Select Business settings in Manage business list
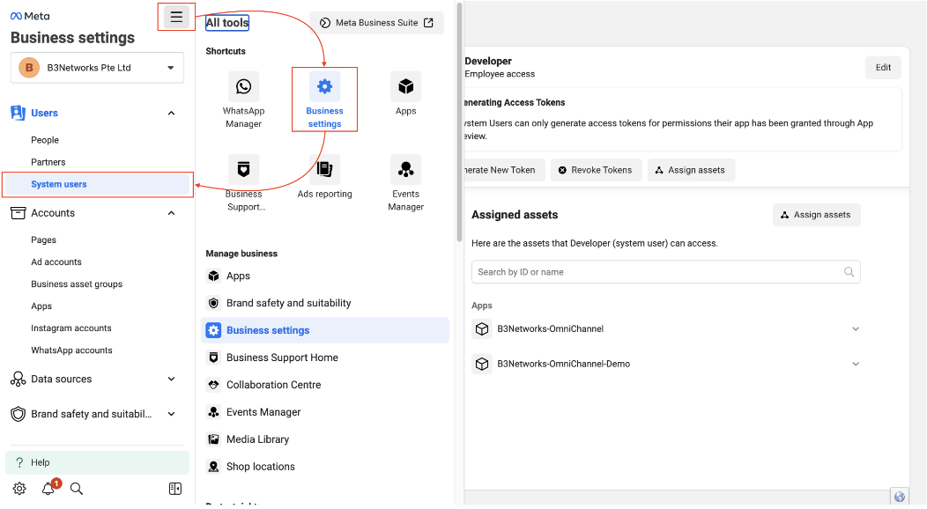 325,330
